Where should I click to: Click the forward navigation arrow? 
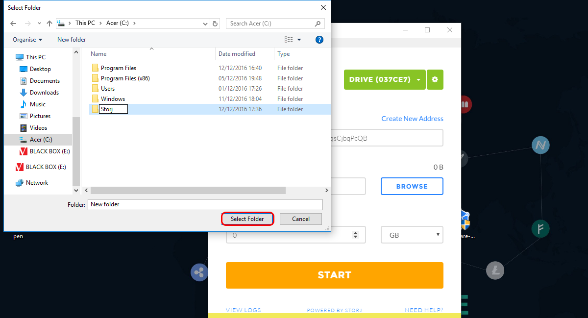pyautogui.click(x=27, y=24)
